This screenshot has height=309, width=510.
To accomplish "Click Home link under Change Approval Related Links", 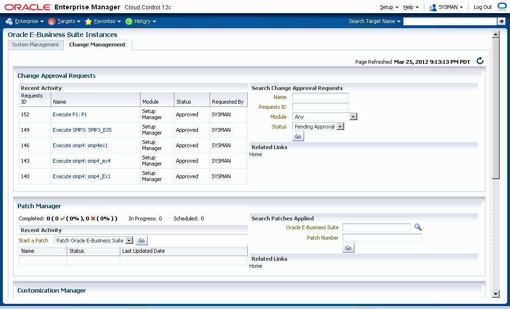I will click(255, 155).
